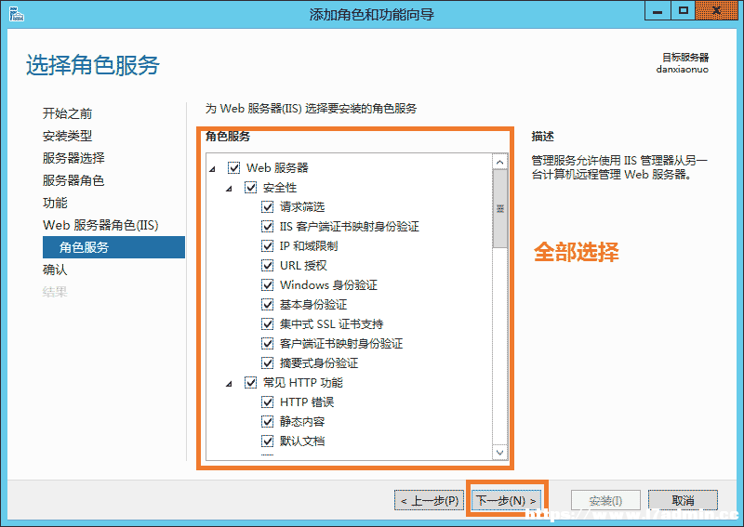The height and width of the screenshot is (527, 744).
Task: Go to 安装类型 wizard step
Action: tap(67, 136)
